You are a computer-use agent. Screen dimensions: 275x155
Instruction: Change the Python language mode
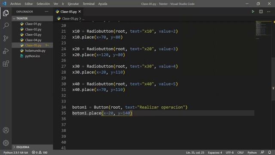pos(252,152)
